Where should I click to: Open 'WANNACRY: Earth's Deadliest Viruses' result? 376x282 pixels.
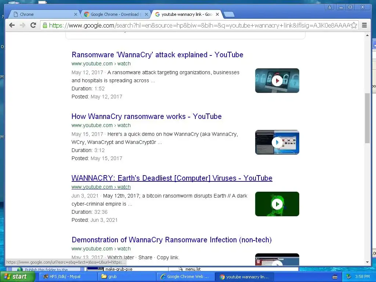[x=172, y=178]
